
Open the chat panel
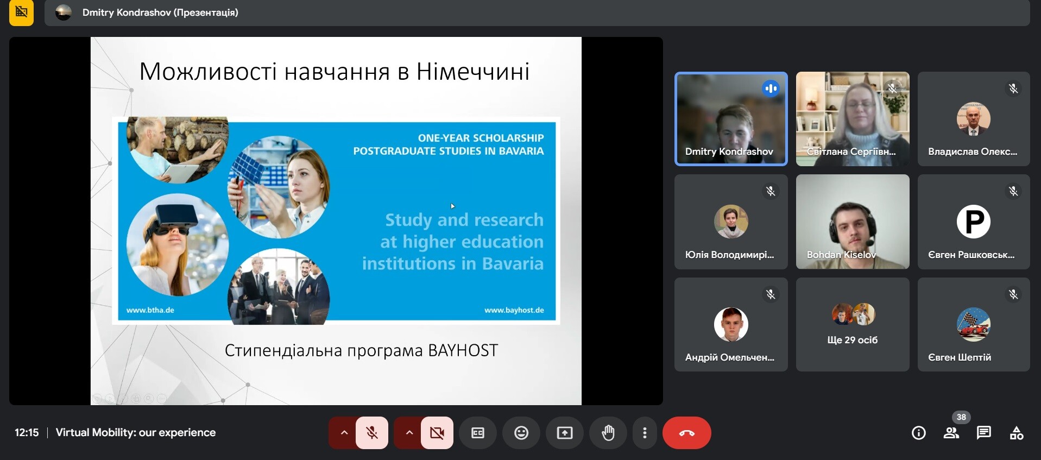point(984,433)
